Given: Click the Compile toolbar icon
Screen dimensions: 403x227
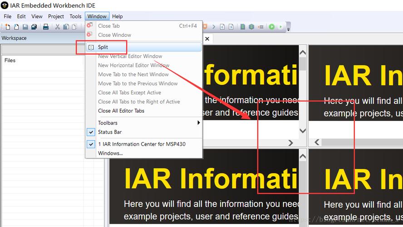Looking at the screenshot, I should point(243,27).
